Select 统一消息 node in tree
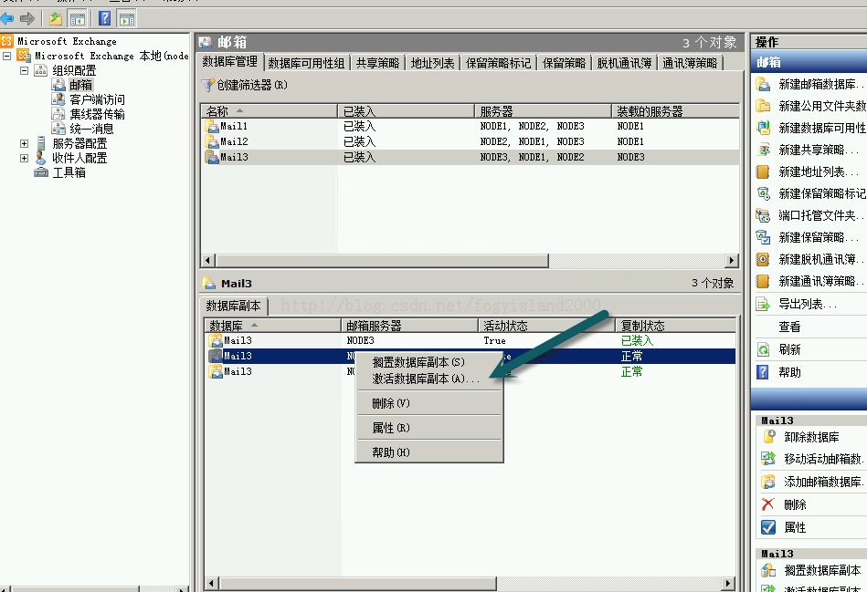 [91, 129]
